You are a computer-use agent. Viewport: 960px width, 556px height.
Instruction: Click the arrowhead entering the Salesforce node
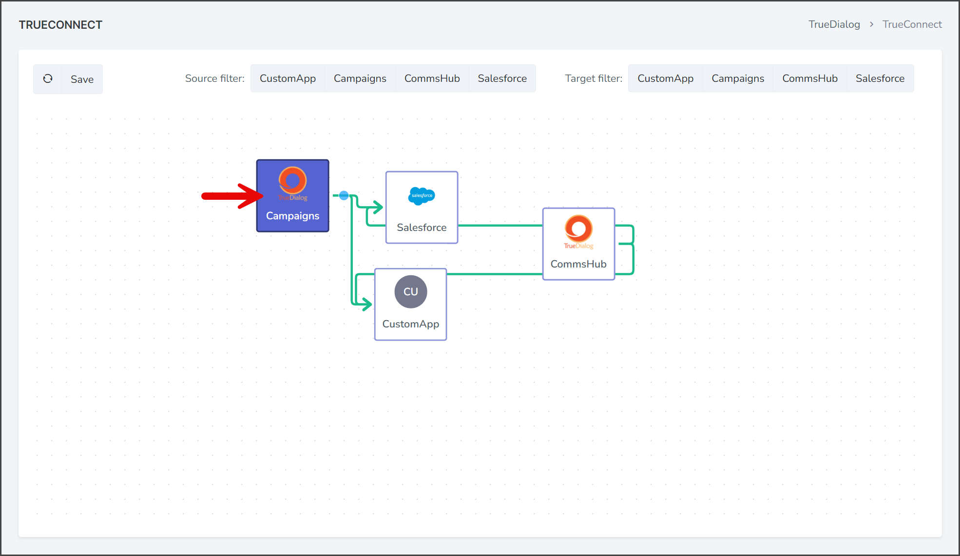click(x=378, y=207)
